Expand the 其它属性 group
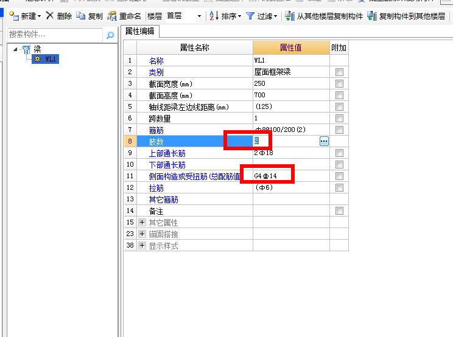Image resolution: width=453 pixels, height=337 pixels. (x=142, y=223)
